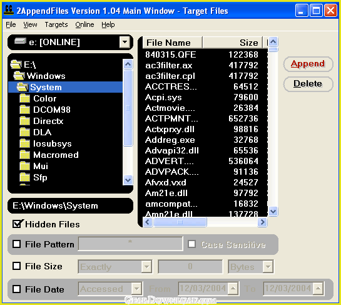Click the drive icon beside e: [ONLINE]

click(20, 41)
